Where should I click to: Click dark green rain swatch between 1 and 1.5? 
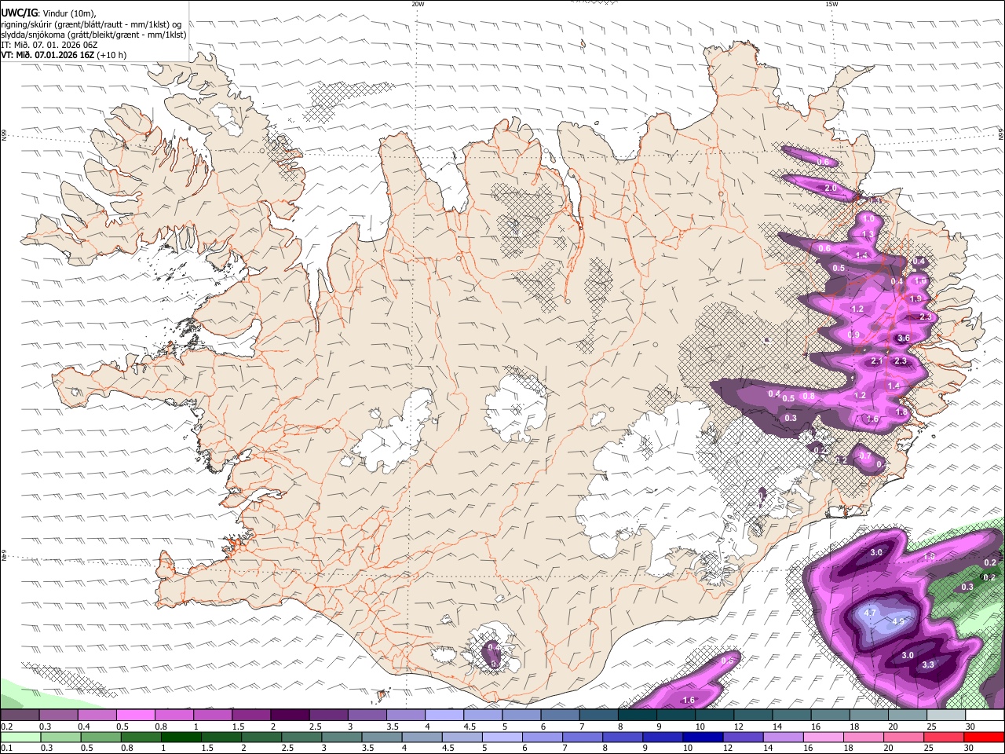(x=181, y=738)
